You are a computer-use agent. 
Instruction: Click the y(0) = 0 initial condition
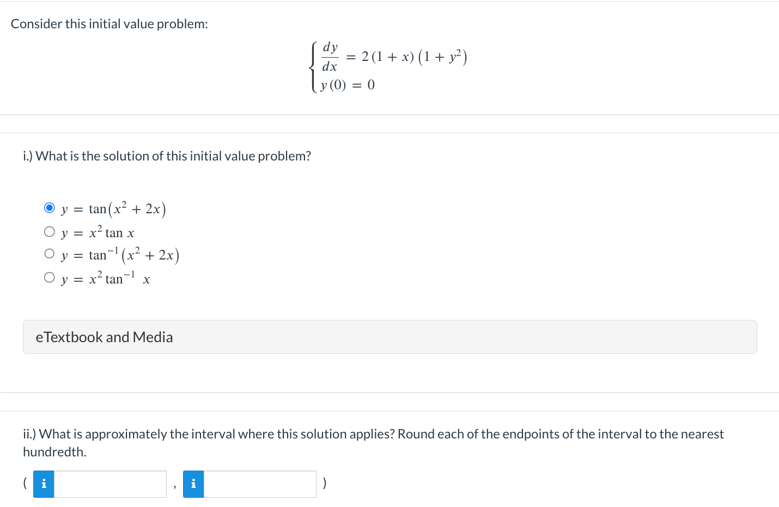pyautogui.click(x=346, y=84)
